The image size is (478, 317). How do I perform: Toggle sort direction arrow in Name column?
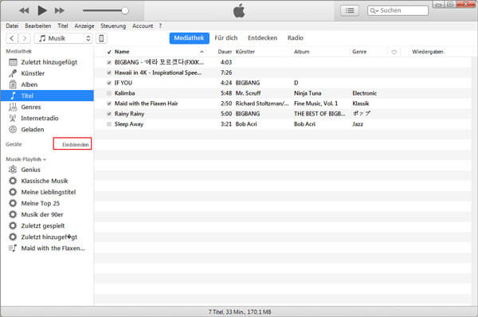(202, 52)
